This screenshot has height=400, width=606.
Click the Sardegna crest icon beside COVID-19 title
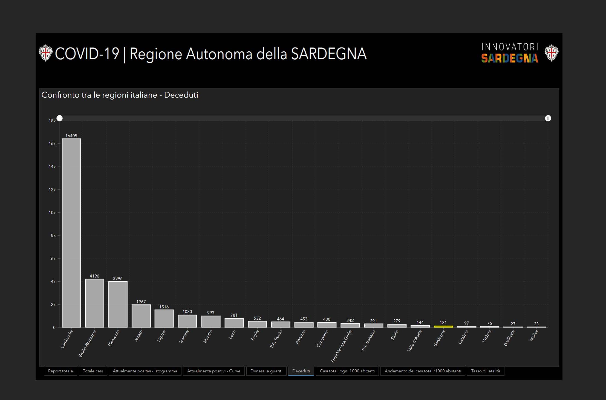pos(45,53)
